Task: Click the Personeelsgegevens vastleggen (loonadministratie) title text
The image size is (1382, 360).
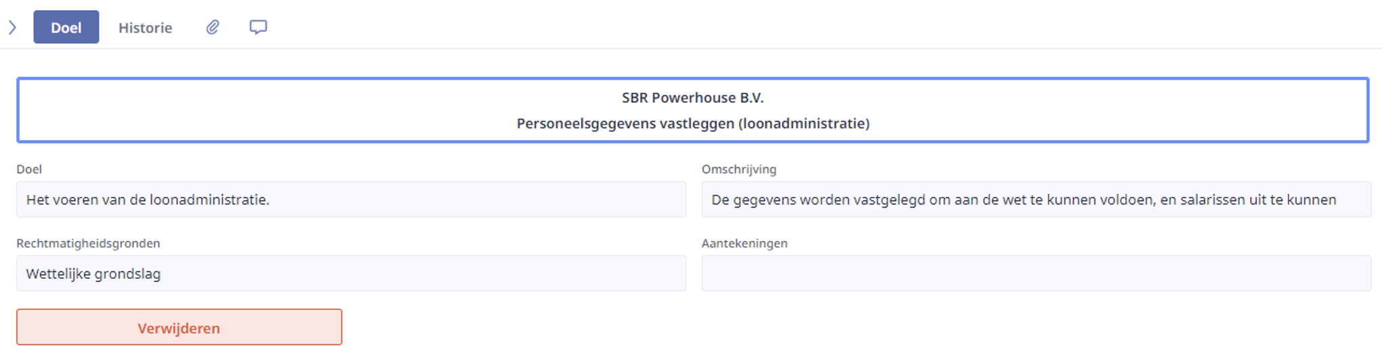Action: (692, 123)
